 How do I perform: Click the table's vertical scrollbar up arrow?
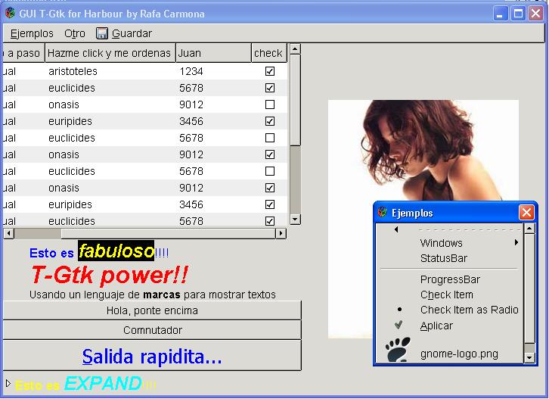295,48
